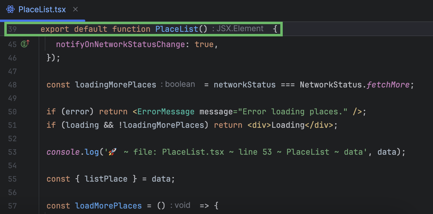
Task: Click the React file type icon on the tab
Action: pyautogui.click(x=10, y=9)
